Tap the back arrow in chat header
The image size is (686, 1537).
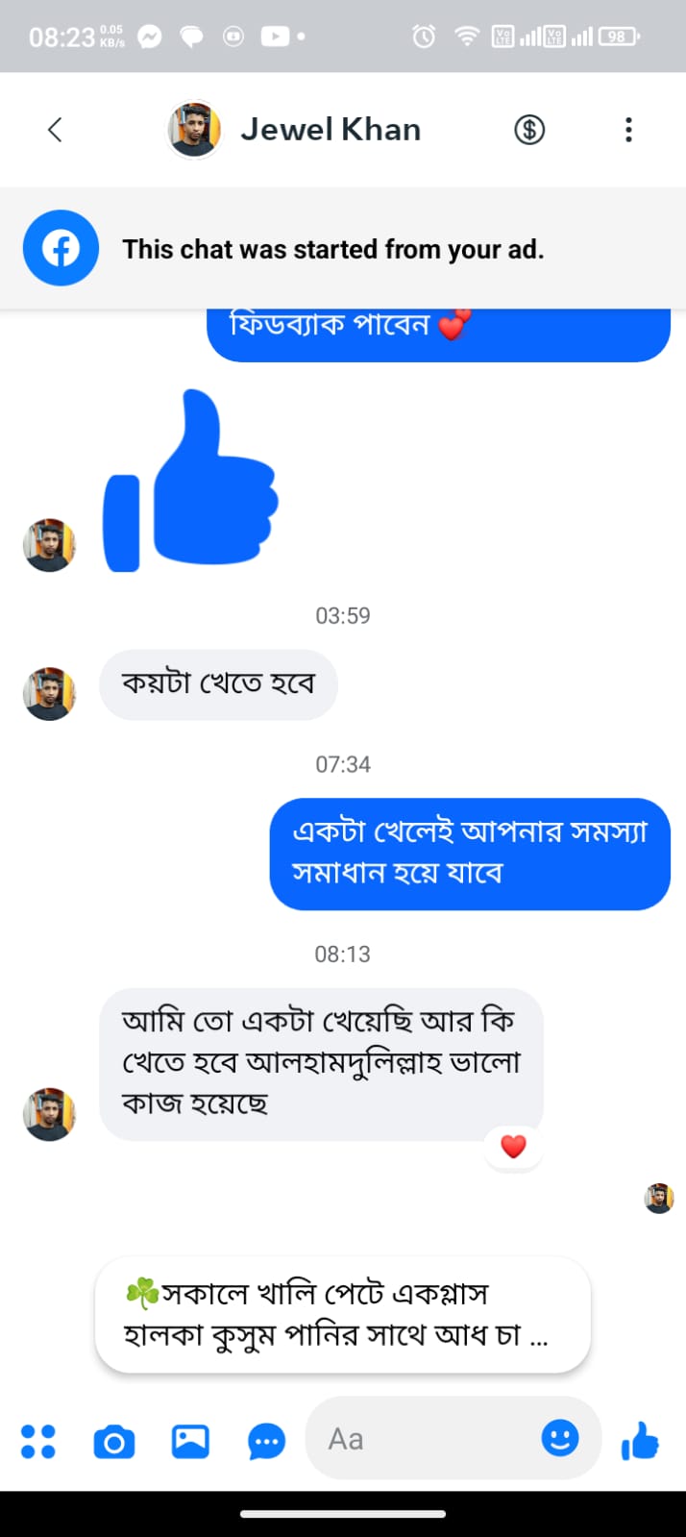tap(55, 130)
